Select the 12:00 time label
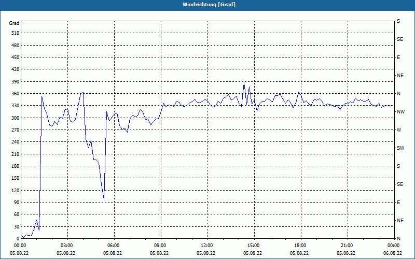Screen dimensions: 415x259 coord(208,246)
